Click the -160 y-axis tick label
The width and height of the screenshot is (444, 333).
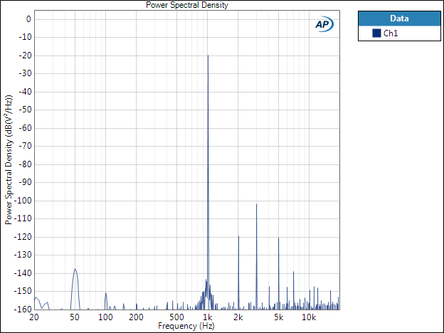[23, 309]
